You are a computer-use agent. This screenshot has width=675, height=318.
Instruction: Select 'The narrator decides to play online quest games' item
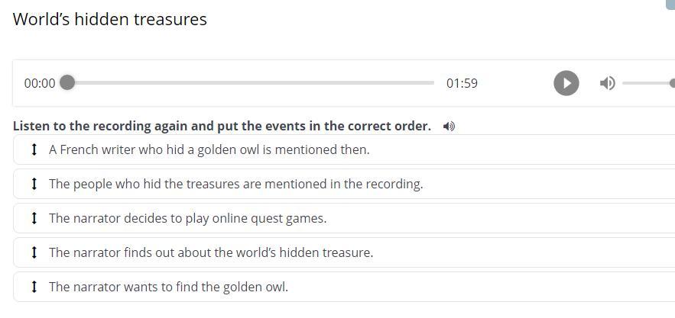pyautogui.click(x=187, y=218)
